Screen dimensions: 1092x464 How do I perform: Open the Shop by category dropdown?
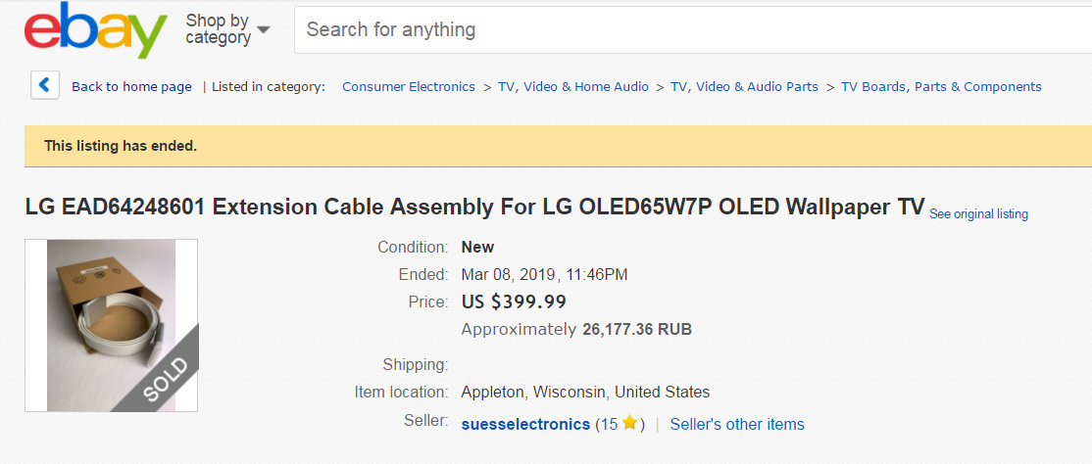[227, 29]
